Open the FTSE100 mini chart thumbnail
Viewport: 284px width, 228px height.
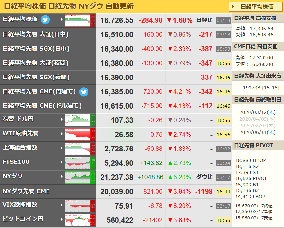click(x=80, y=163)
